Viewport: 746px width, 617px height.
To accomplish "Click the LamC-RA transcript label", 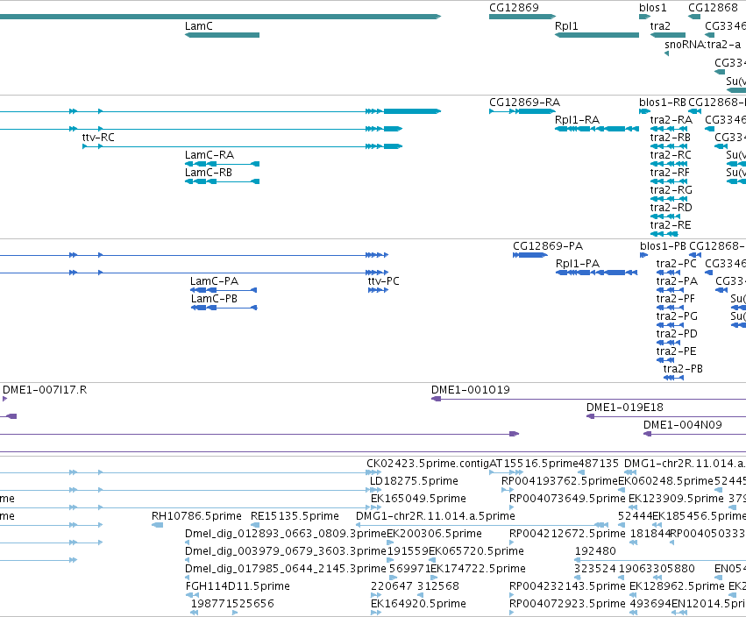I will [x=210, y=155].
